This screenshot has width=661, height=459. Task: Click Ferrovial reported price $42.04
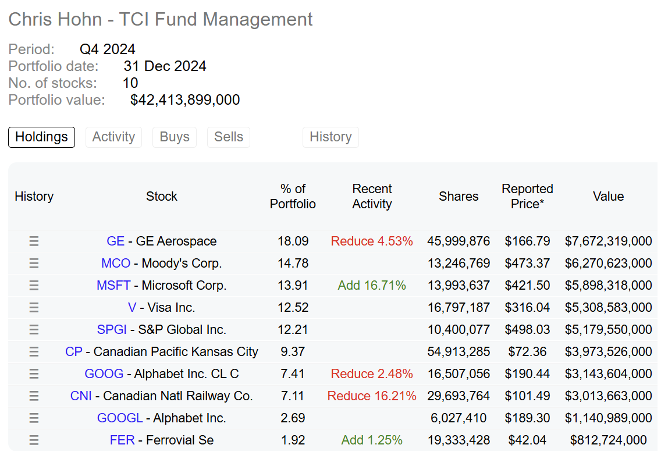click(527, 440)
